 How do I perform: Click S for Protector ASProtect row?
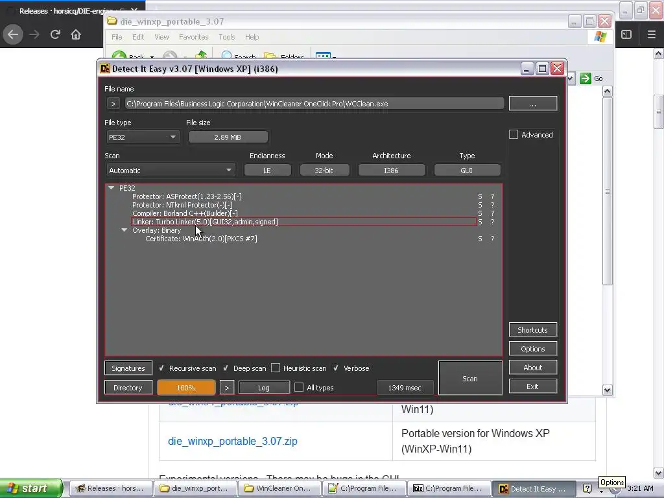point(480,196)
